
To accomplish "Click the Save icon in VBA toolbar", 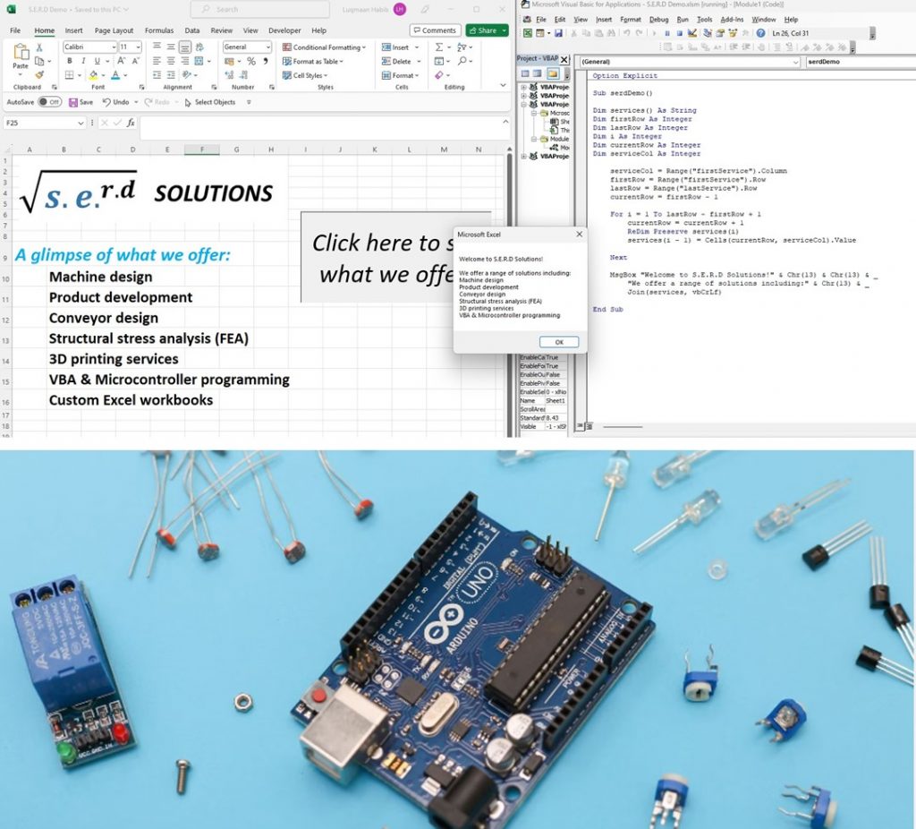I will pos(558,33).
